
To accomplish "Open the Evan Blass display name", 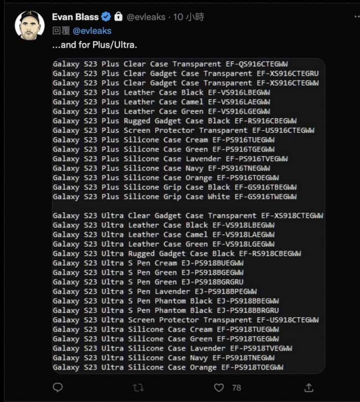I will [x=75, y=17].
